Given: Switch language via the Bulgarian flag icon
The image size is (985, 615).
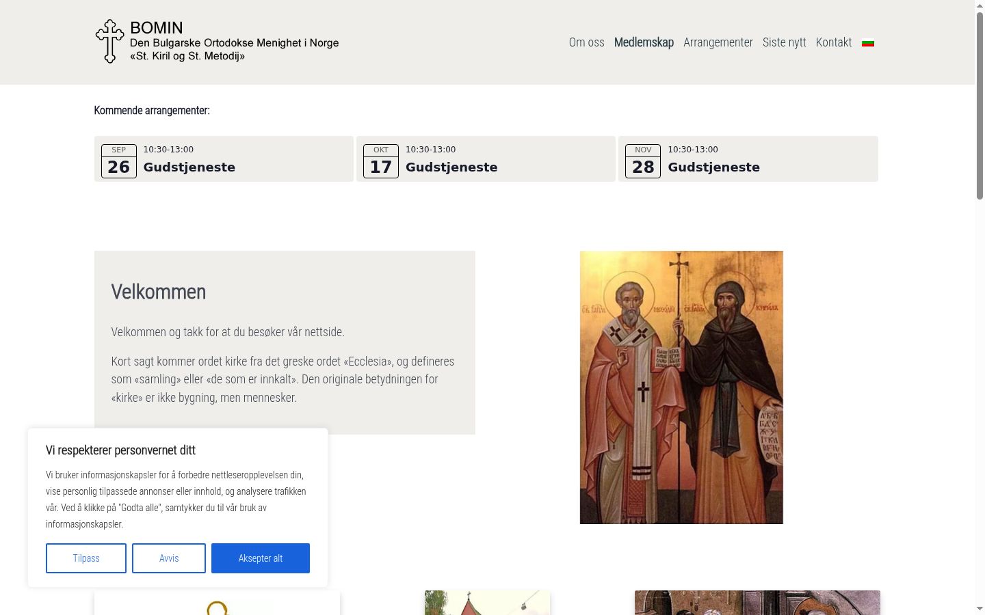Looking at the screenshot, I should pos(868,42).
